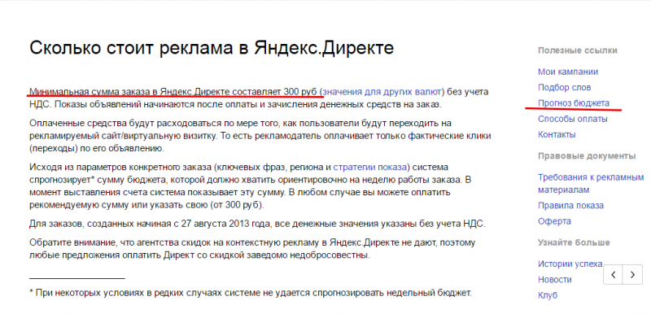This screenshot has width=651, height=314.
Task: Click the Узнайте больше section heading
Action: (574, 242)
